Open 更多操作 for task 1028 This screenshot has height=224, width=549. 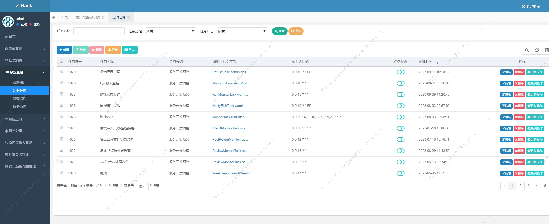[535, 83]
